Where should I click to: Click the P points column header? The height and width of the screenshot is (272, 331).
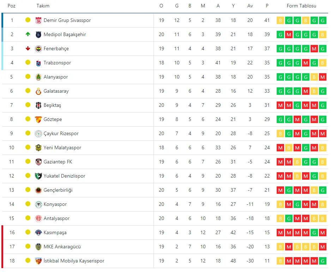[267, 6]
